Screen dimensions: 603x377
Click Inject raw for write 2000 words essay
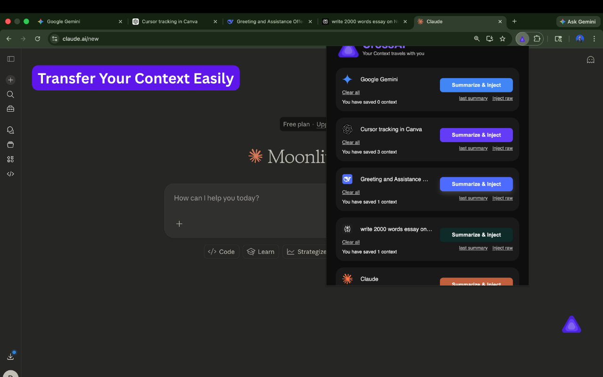coord(503,248)
